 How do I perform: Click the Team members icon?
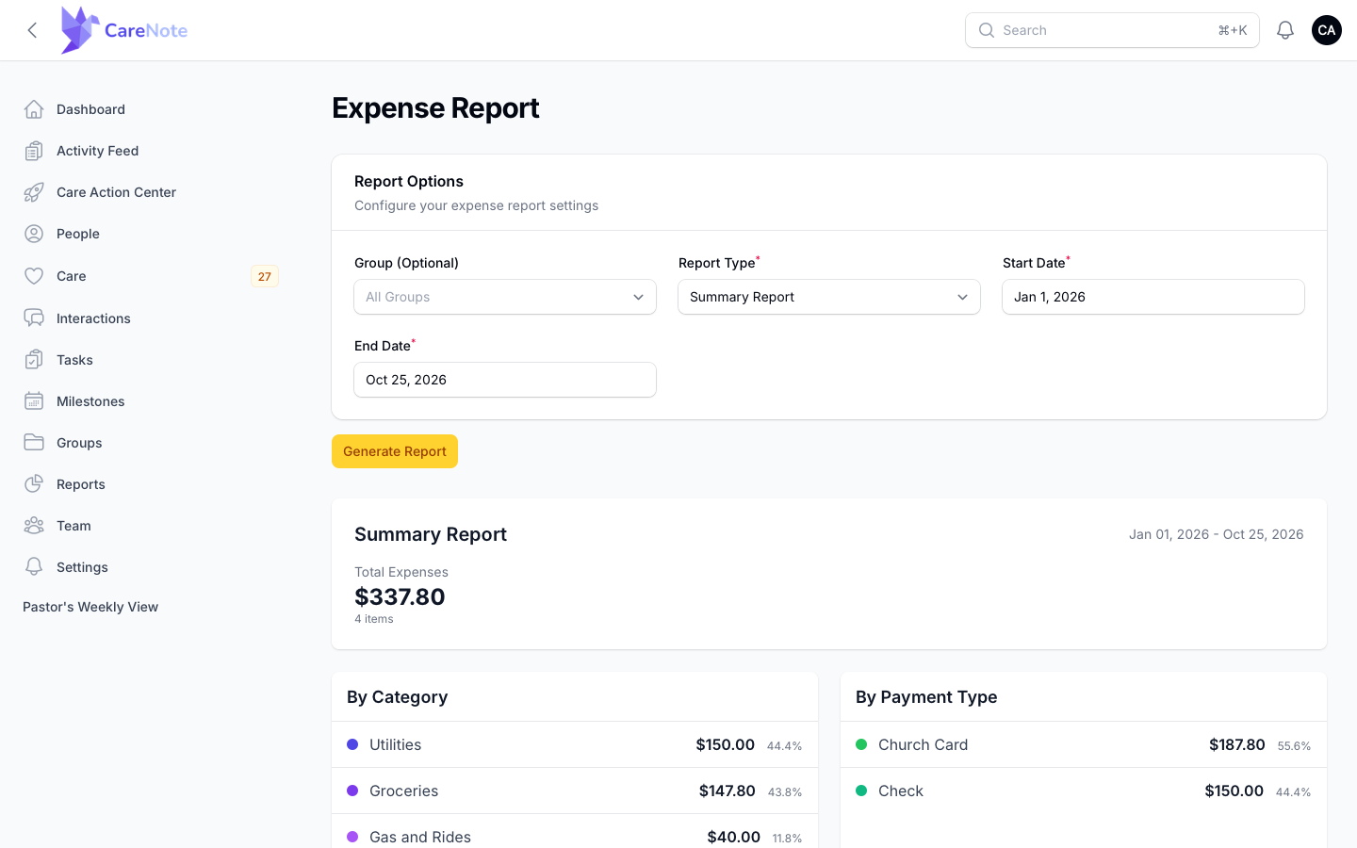[x=34, y=526]
